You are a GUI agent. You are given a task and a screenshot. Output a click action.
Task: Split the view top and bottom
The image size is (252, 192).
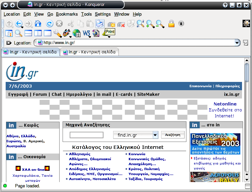point(28,33)
